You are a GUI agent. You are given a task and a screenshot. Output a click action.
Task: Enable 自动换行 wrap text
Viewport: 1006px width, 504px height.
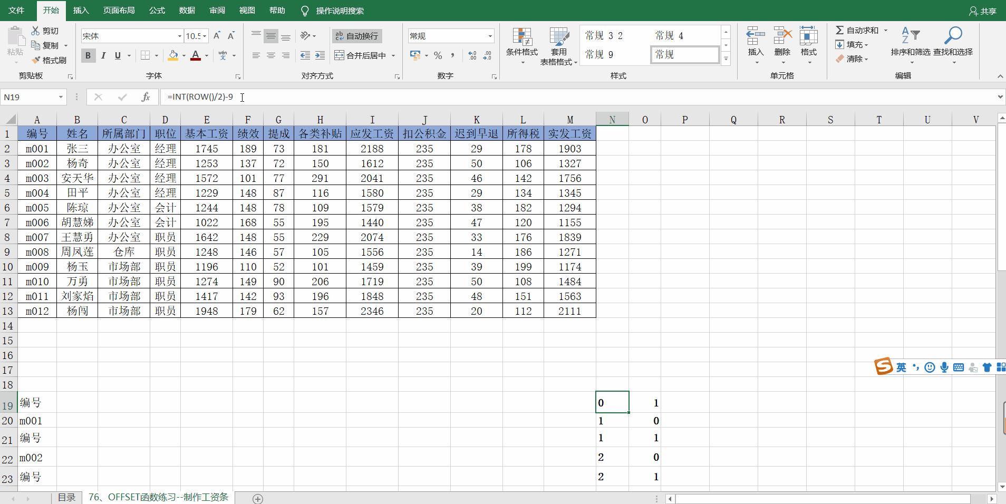tap(356, 35)
